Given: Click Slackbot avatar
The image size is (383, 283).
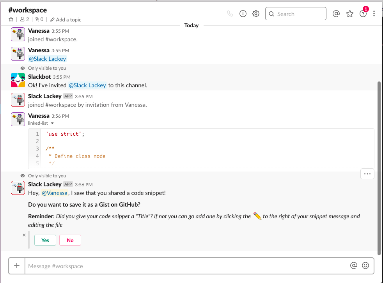Looking at the screenshot, I should click(x=18, y=80).
